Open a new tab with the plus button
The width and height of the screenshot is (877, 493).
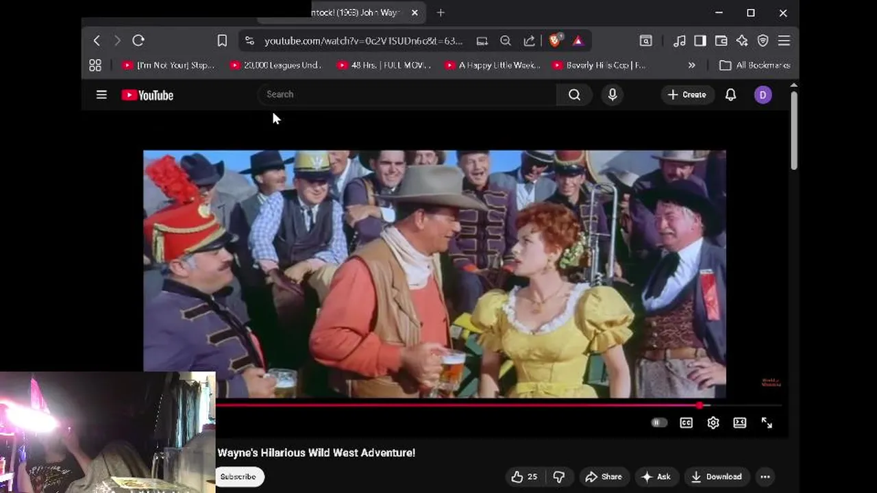tap(441, 13)
